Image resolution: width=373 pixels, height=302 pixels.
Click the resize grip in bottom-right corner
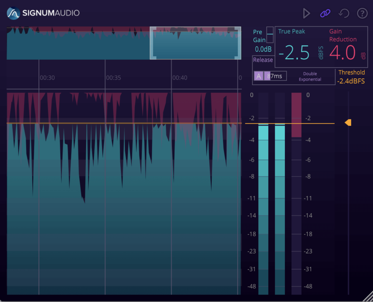click(368, 297)
